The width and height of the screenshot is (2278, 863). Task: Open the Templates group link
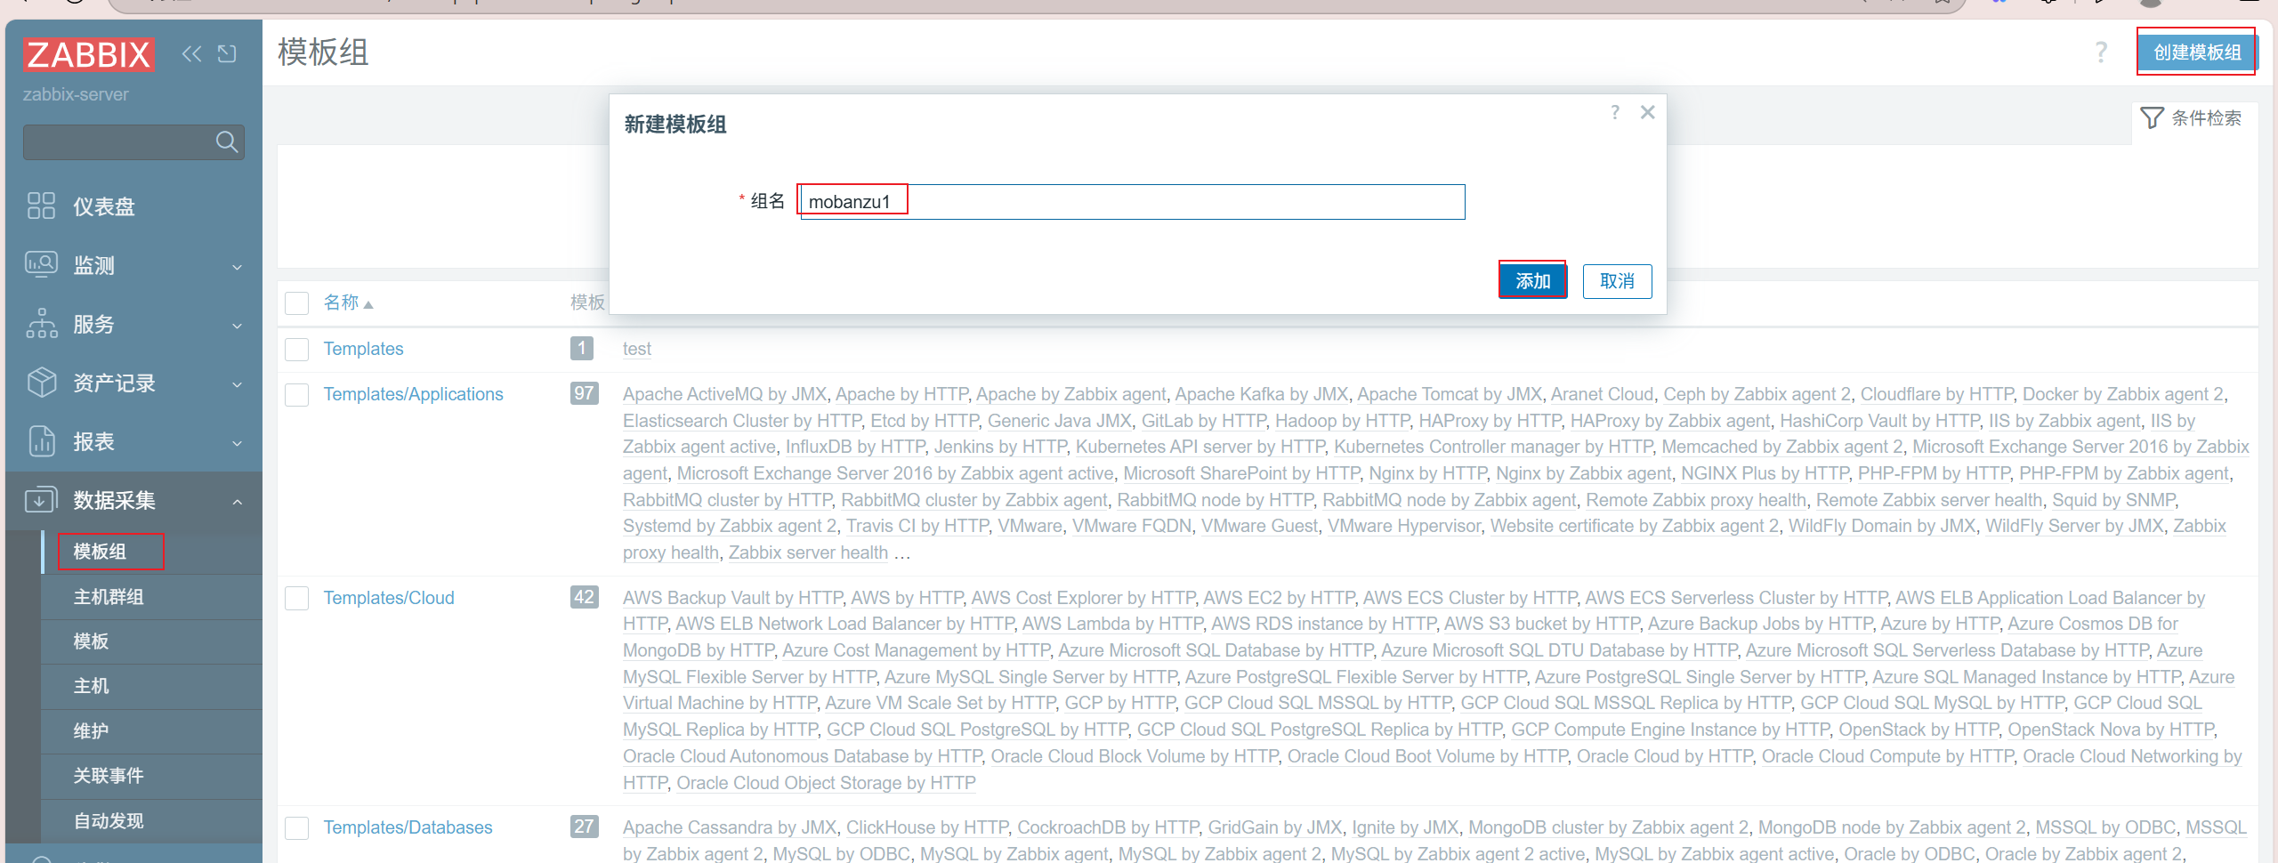[363, 349]
